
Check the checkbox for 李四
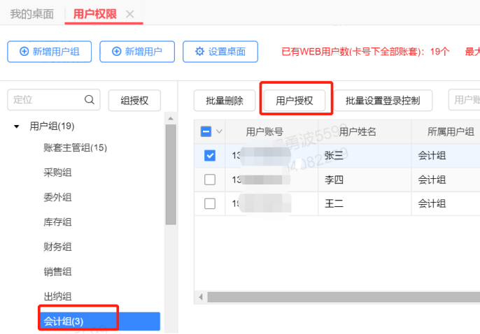(x=210, y=180)
